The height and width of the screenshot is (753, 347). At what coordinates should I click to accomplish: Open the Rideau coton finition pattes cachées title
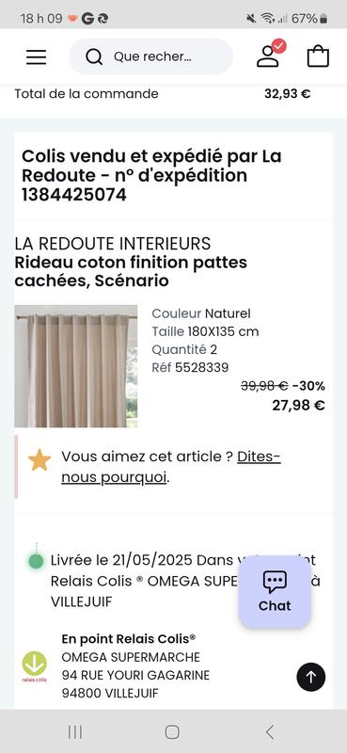coord(131,271)
